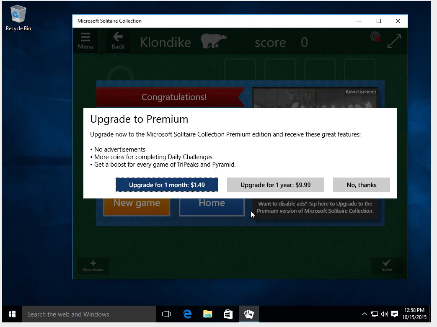Screen dimensions: 437x327
Task: Open the Windows Store taskbar icon
Action: coord(228,314)
